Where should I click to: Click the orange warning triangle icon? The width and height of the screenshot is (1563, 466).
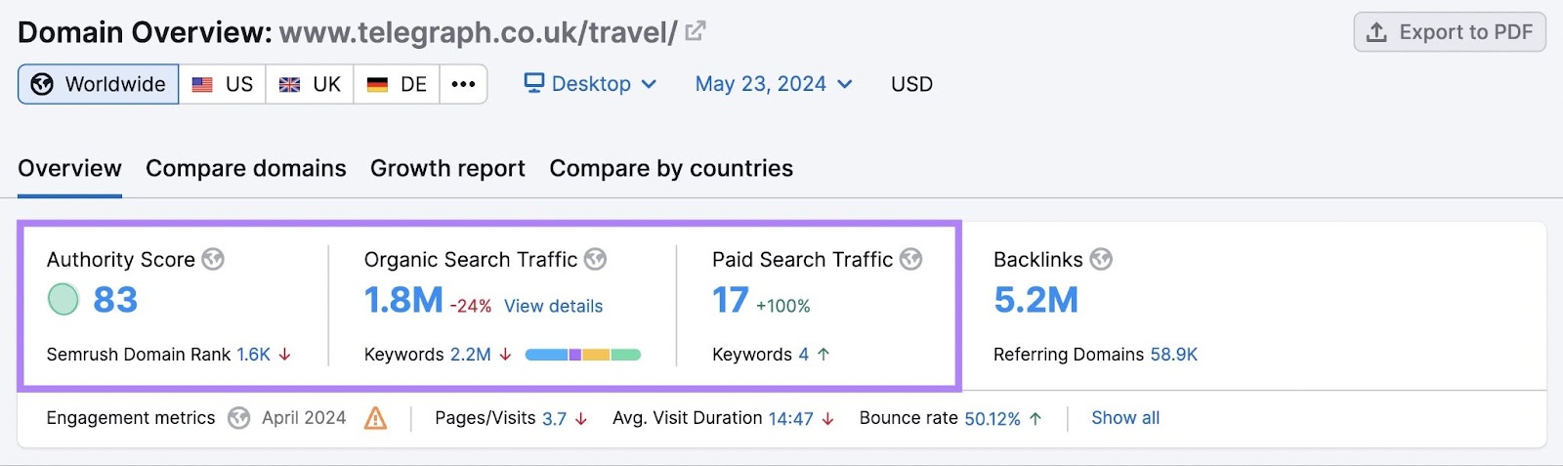tap(375, 418)
